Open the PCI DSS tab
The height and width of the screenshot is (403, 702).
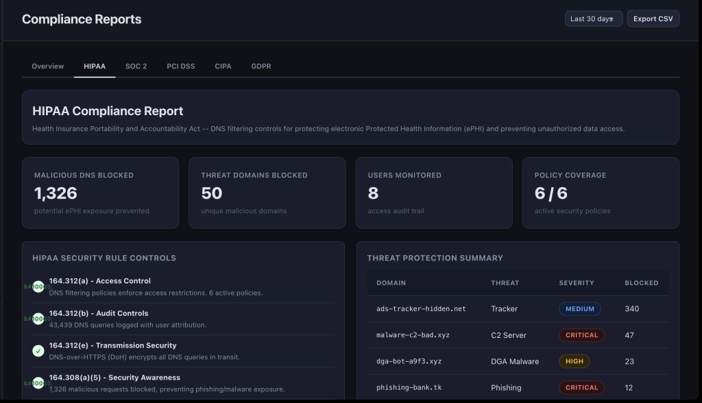(x=181, y=66)
